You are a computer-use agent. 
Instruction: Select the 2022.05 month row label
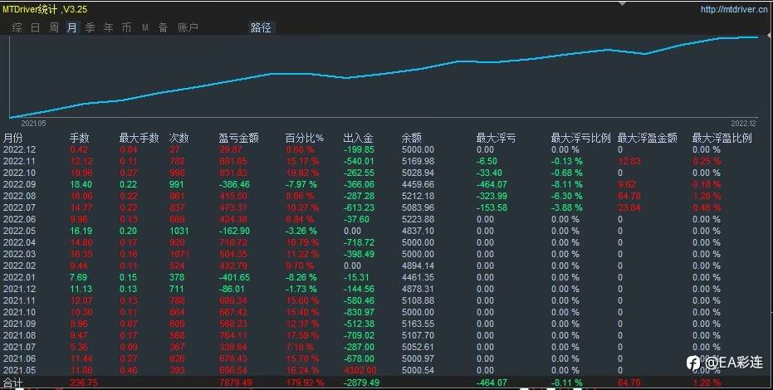20,231
